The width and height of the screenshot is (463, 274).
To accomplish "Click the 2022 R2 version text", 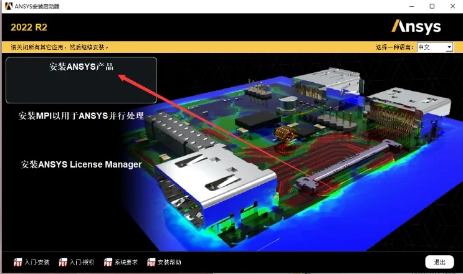I will (x=29, y=27).
